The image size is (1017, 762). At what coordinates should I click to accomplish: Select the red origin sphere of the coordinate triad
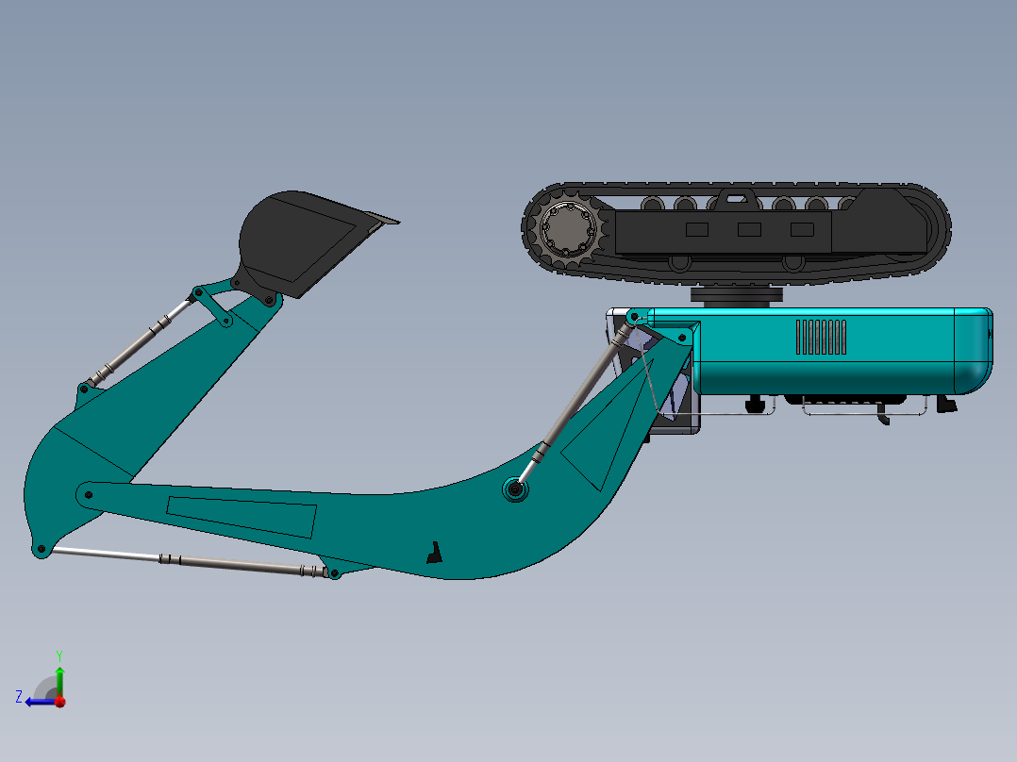coord(59,701)
